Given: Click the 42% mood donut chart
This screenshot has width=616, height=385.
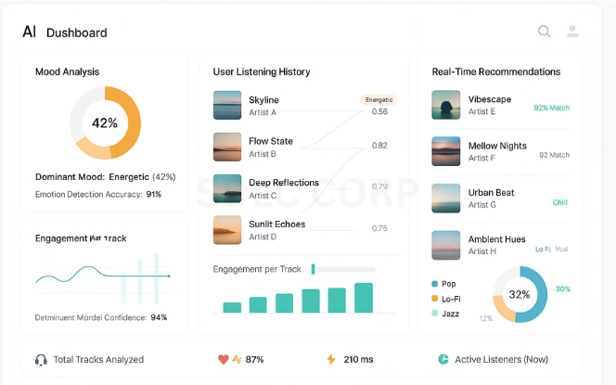Looking at the screenshot, I should click(x=105, y=122).
